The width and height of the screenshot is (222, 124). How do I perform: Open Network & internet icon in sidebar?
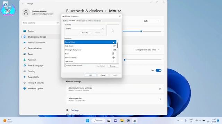[x=25, y=42]
